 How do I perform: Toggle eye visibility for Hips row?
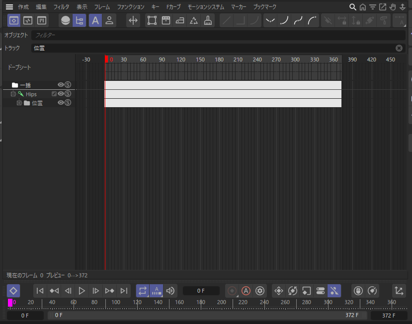(61, 94)
